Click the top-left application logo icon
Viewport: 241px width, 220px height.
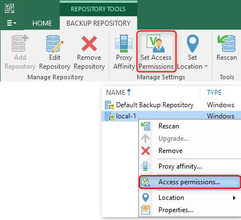9,8
